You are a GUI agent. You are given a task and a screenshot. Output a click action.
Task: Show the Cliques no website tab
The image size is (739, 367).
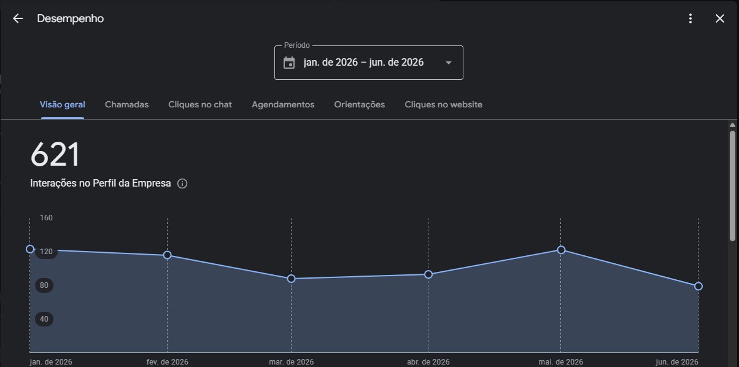pyautogui.click(x=444, y=104)
